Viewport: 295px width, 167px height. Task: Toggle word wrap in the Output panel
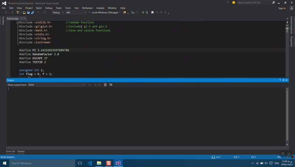tap(111, 85)
